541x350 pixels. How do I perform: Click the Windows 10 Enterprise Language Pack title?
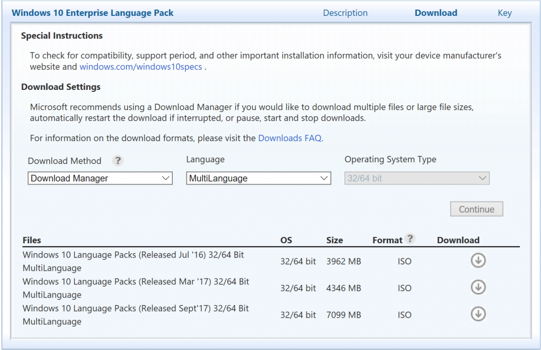coord(92,13)
